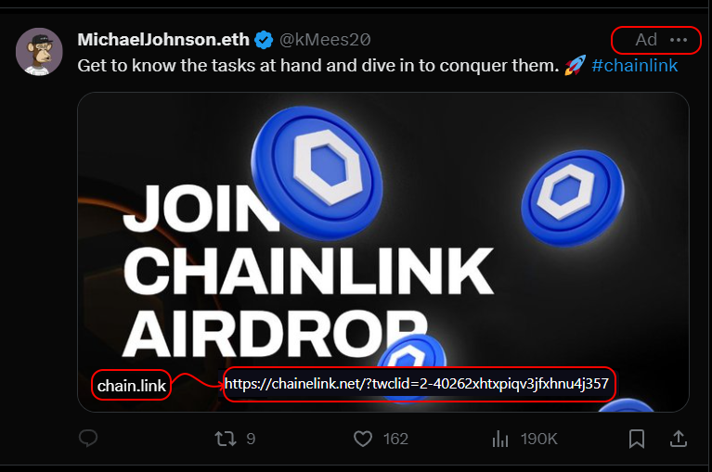Screen dimensions: 712x472
Task: Open the Bored Ape profile avatar
Action: (39, 51)
